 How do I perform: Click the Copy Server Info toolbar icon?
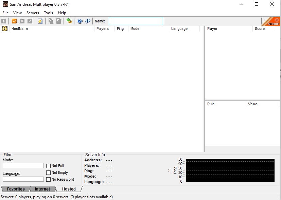click(x=51, y=21)
